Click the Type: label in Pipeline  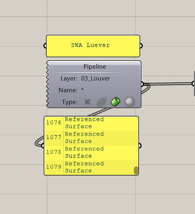(69, 102)
